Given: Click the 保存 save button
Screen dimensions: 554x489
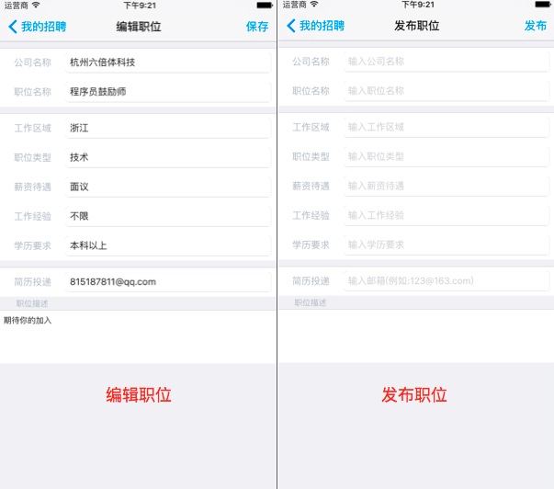Looking at the screenshot, I should 257,27.
